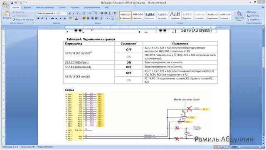266x150 pixels.
Task: Toggle underline Ч formatting
Action: coord(46,18)
